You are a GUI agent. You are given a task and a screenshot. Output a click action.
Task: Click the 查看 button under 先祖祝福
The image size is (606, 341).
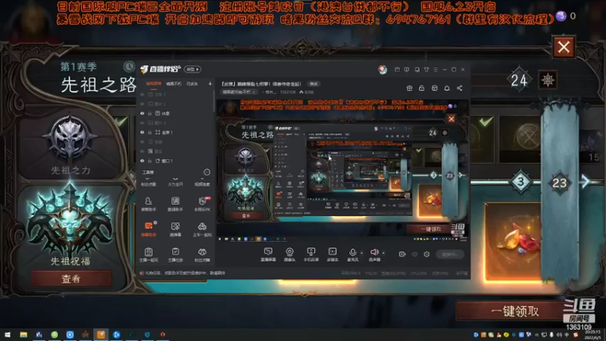tap(71, 278)
